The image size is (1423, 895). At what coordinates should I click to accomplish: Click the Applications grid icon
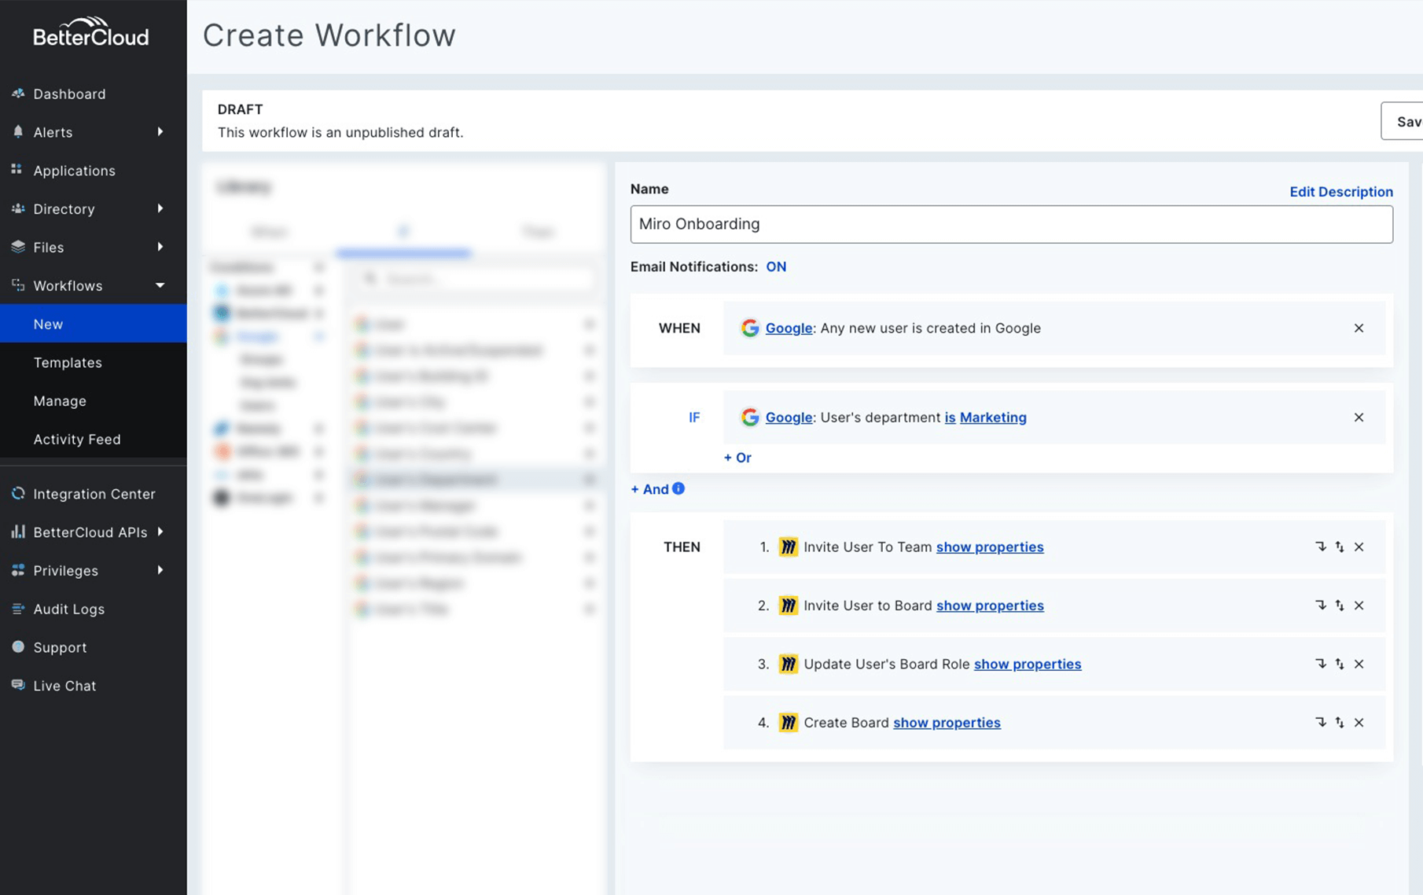tap(17, 169)
